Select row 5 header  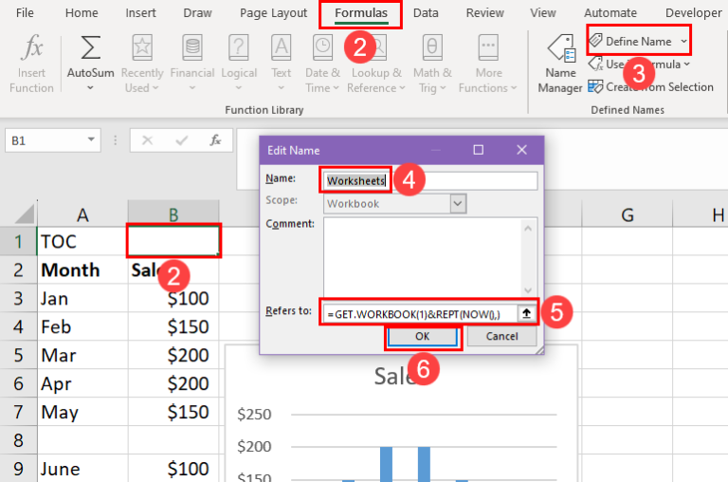[18, 355]
